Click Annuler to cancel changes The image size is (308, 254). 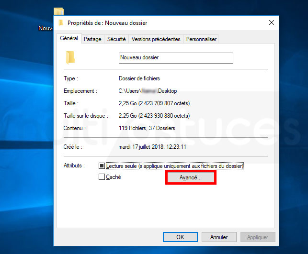[218, 237]
